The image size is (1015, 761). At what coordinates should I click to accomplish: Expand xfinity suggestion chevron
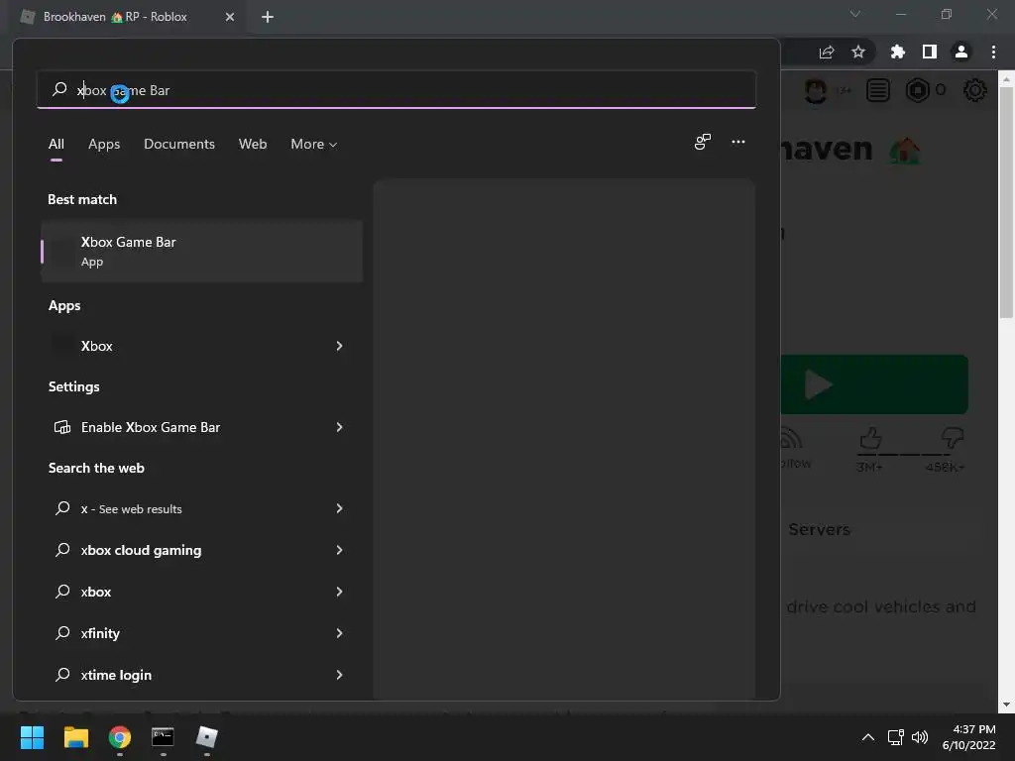tap(339, 633)
